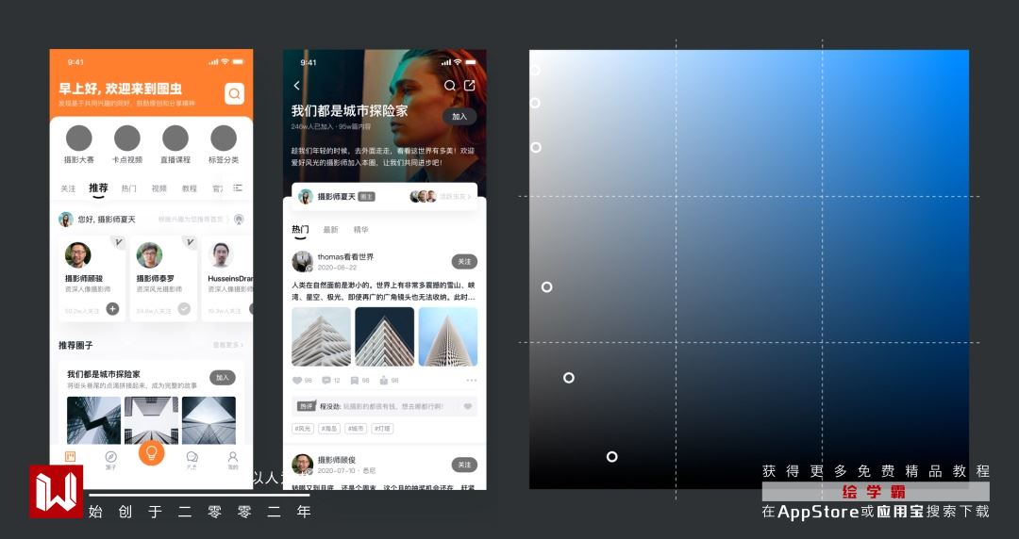Tap the share icon on circle page
Screen dimensions: 1019x539
click(470, 86)
